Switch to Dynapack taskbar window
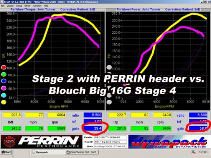The width and height of the screenshot is (211, 158). click(x=48, y=152)
